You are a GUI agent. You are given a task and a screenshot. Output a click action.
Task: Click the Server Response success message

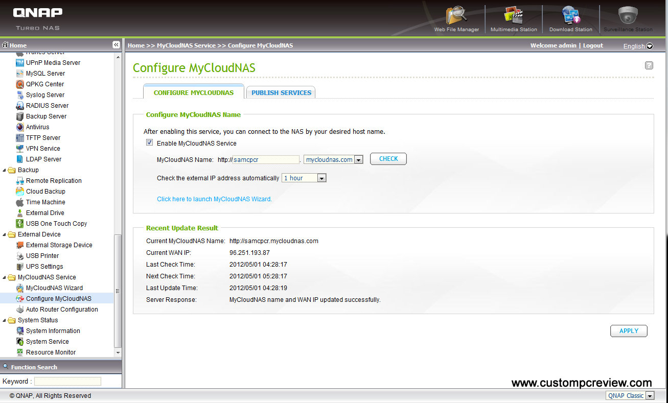[305, 300]
